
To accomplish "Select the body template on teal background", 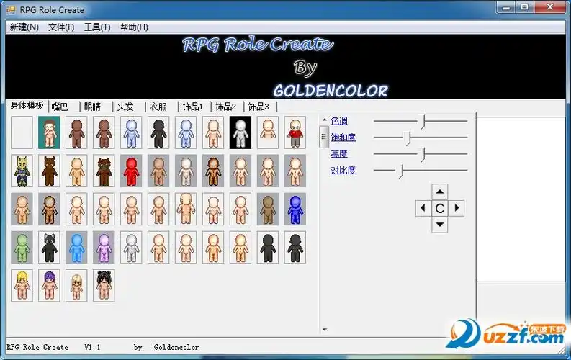I will click(x=49, y=132).
